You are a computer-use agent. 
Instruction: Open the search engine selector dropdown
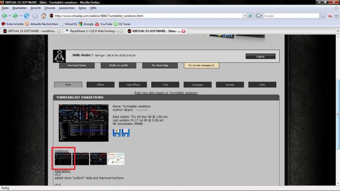pyautogui.click(x=259, y=16)
